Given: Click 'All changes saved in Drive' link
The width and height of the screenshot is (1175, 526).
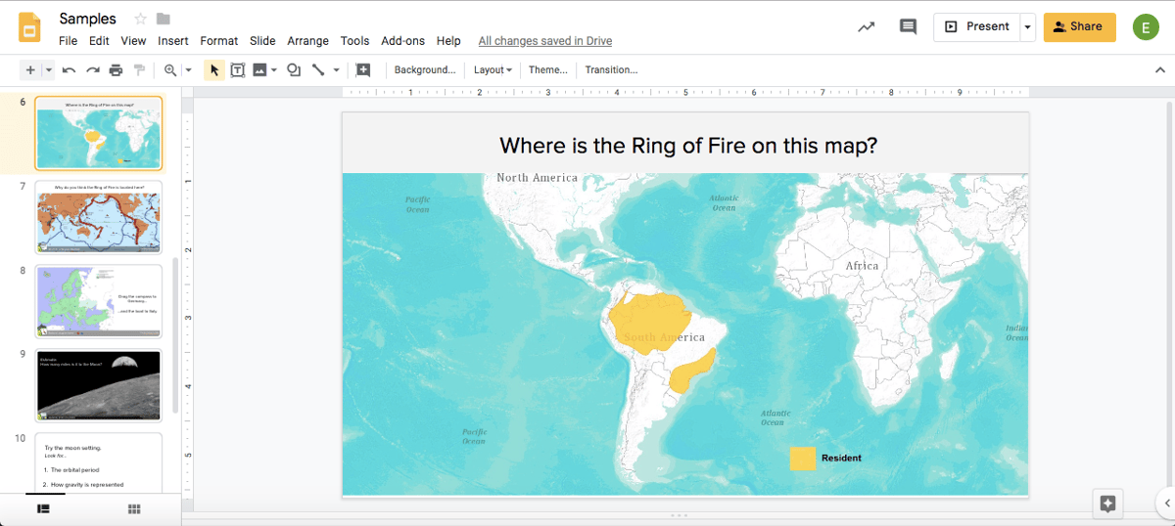Looking at the screenshot, I should pos(544,41).
